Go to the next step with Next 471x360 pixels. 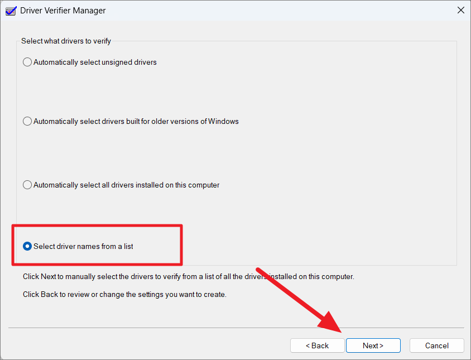click(373, 345)
